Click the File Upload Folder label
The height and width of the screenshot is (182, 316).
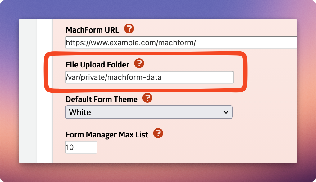[x=97, y=65]
